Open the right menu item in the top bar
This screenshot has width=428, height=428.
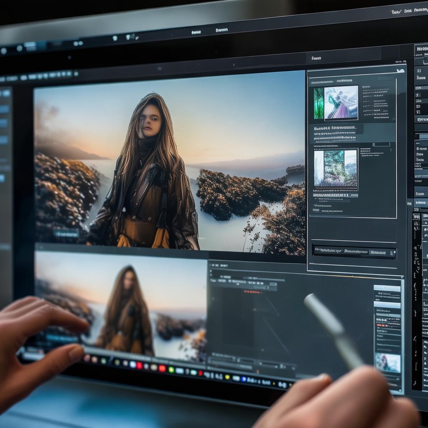coord(222,30)
